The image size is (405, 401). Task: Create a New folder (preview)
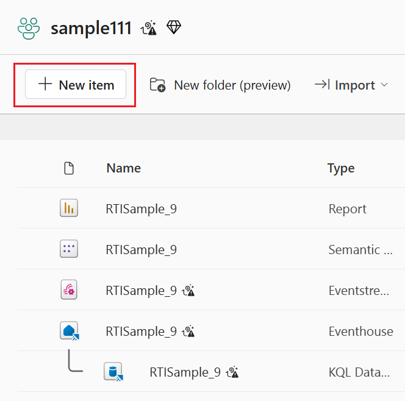coord(220,85)
